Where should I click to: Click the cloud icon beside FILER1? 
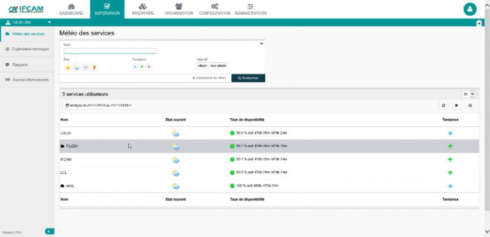[62, 146]
